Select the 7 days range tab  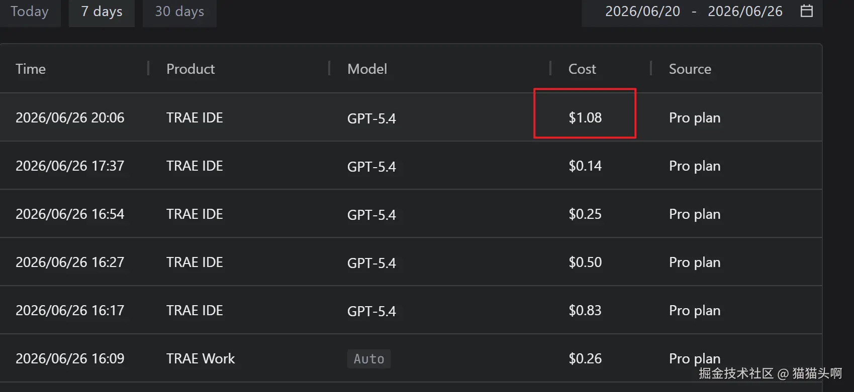tap(102, 12)
